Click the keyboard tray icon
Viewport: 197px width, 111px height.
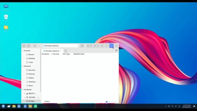pos(169,106)
